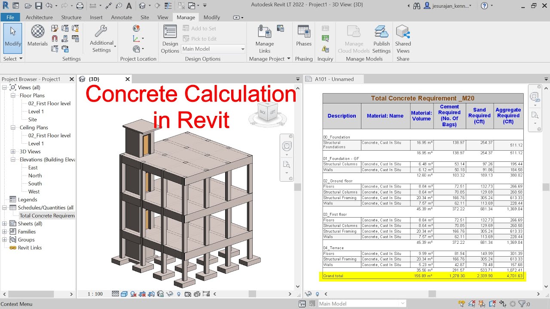
Task: Click the Default 3D View house icon
Action: tap(142, 6)
